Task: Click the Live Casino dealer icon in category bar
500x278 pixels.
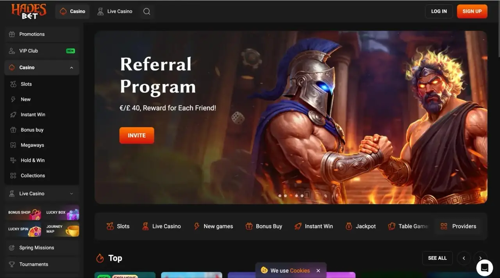Action: (145, 226)
